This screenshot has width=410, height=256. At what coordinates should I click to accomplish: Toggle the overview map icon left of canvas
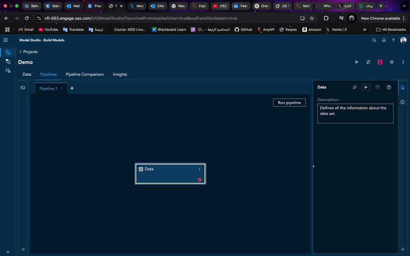click(23, 88)
